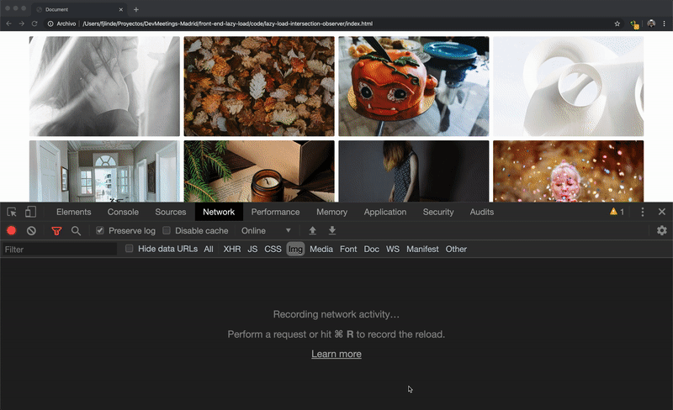This screenshot has width=673, height=410.
Task: Open the Online throttling dropdown
Action: click(x=266, y=231)
